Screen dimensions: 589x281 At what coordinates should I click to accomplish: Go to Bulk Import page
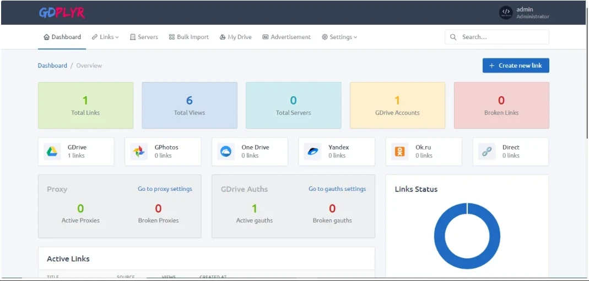coord(189,37)
